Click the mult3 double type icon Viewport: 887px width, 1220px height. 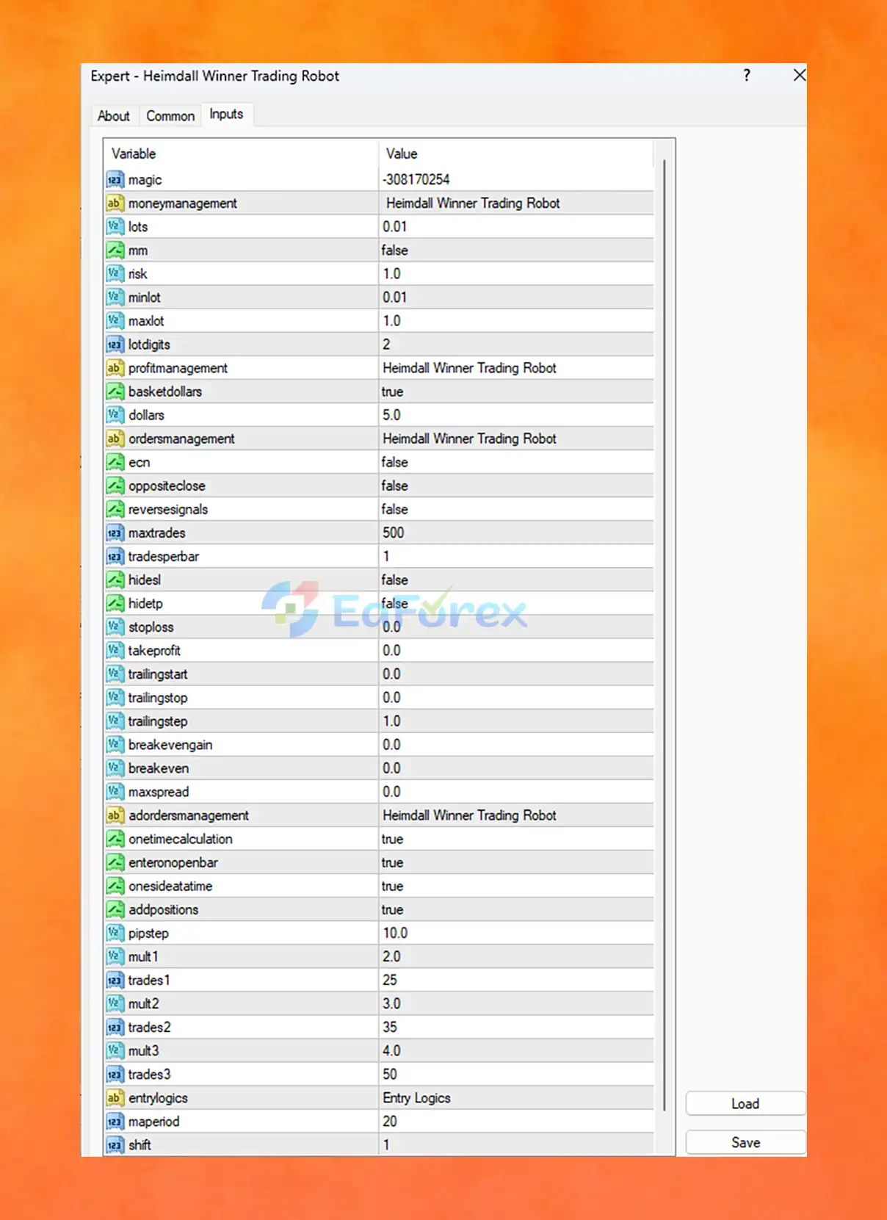click(115, 1051)
